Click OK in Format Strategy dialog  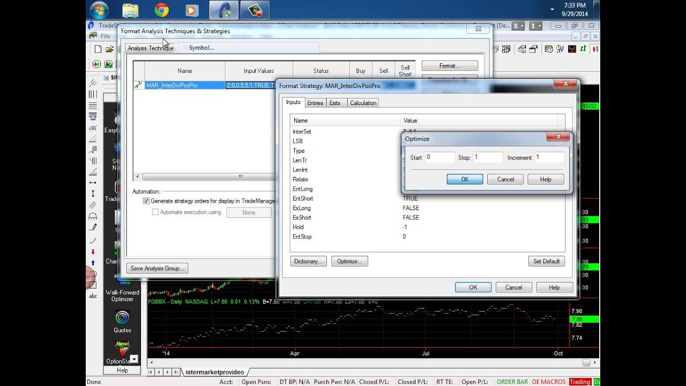coord(473,287)
